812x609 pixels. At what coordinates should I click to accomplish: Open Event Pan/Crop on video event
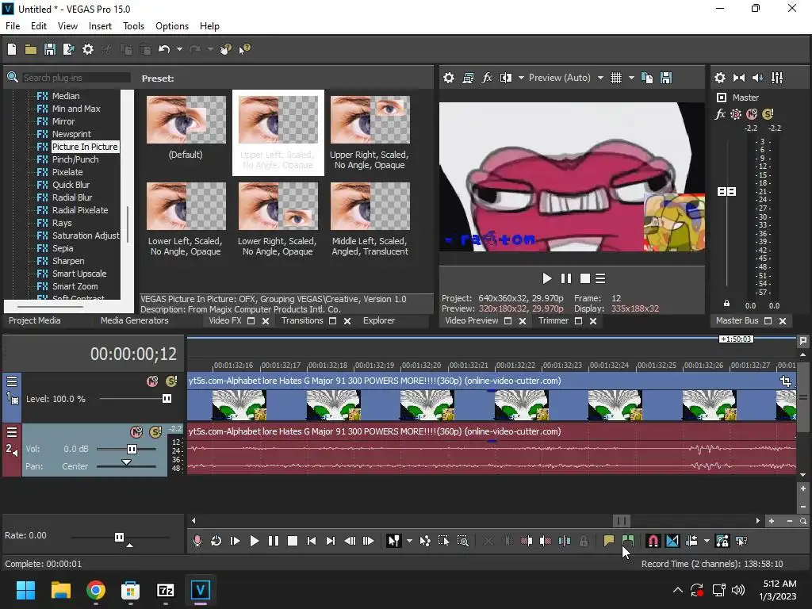(x=786, y=381)
